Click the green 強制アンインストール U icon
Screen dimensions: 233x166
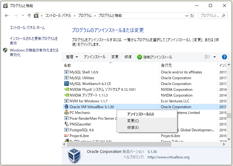click(x=140, y=57)
